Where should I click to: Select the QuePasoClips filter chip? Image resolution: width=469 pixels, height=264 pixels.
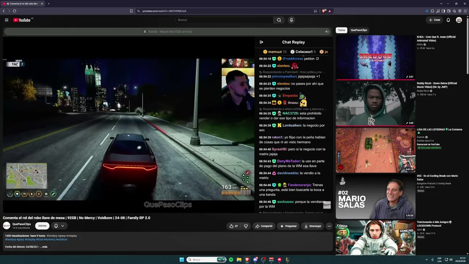(359, 30)
